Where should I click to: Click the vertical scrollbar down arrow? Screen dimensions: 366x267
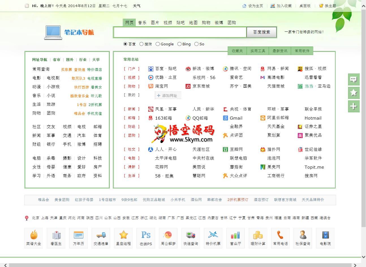(363, 257)
